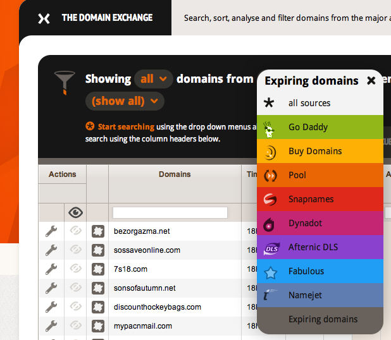This screenshot has height=340, width=391.
Task: Toggle visibility for sossaveonline.com
Action: click(75, 250)
